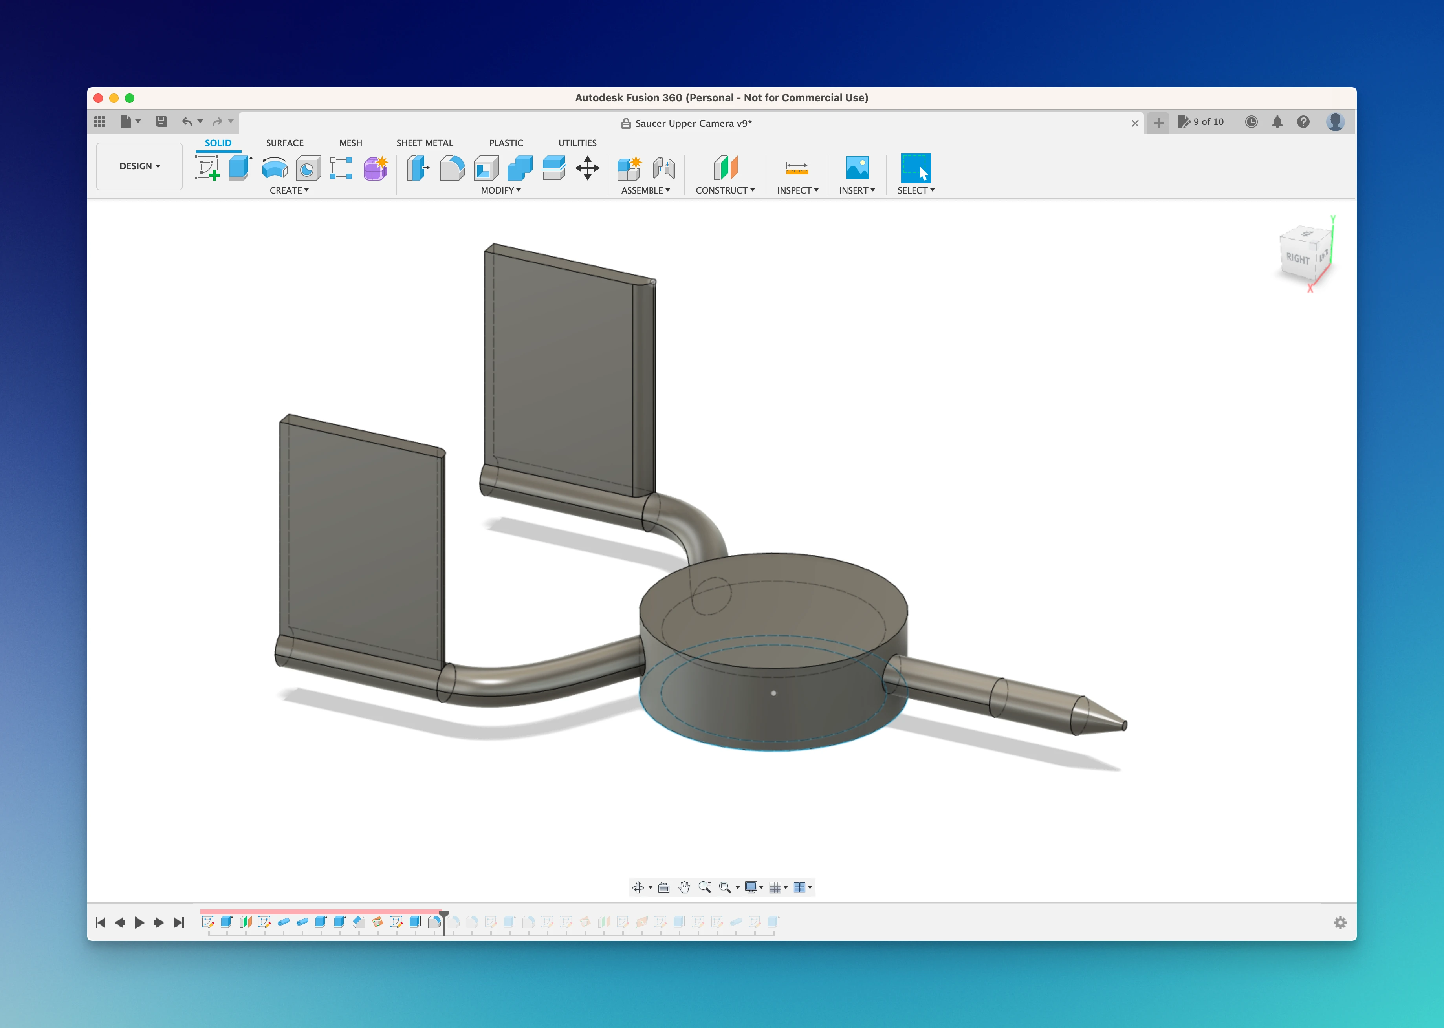Screen dimensions: 1444x1028
Task: Close the Saucer Upper Camera document tab
Action: [x=1134, y=123]
